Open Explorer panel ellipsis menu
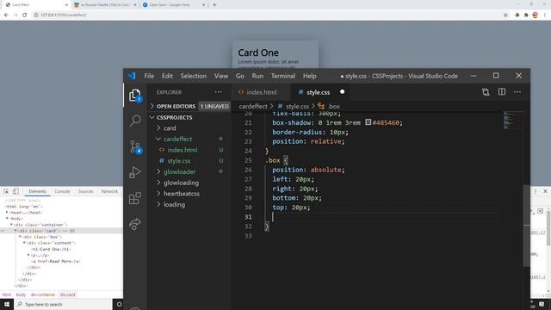The height and width of the screenshot is (310, 551). tap(218, 92)
